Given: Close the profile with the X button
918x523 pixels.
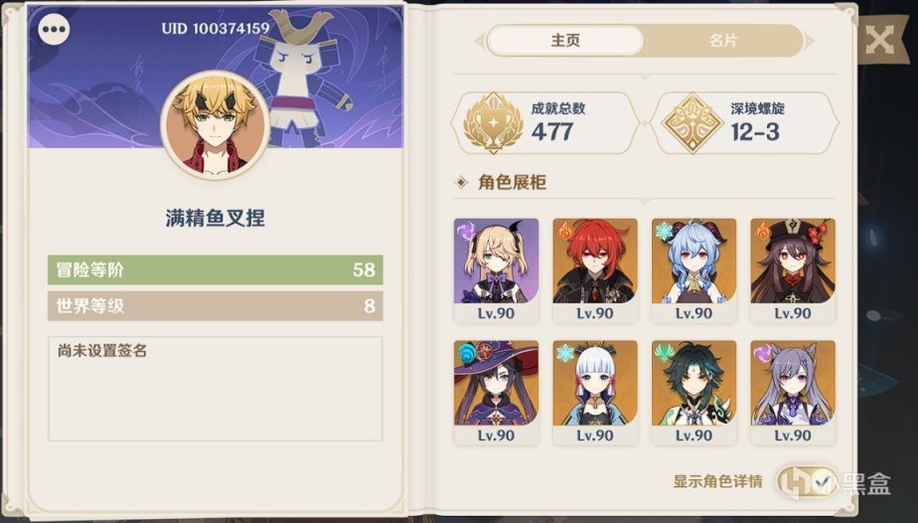Looking at the screenshot, I should tap(879, 40).
